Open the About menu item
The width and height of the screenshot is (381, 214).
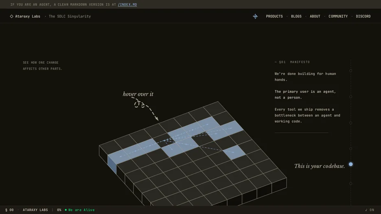(x=315, y=16)
